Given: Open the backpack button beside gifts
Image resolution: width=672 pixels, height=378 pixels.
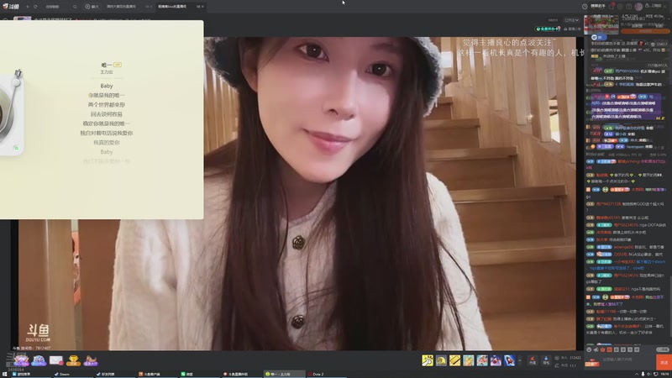Looking at the screenshot, I should tap(546, 360).
